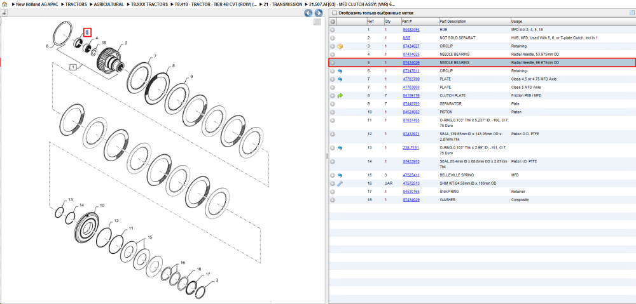
Task: Select 'Radial Needle, 53.975mm OD' usage text
Action: (535, 54)
